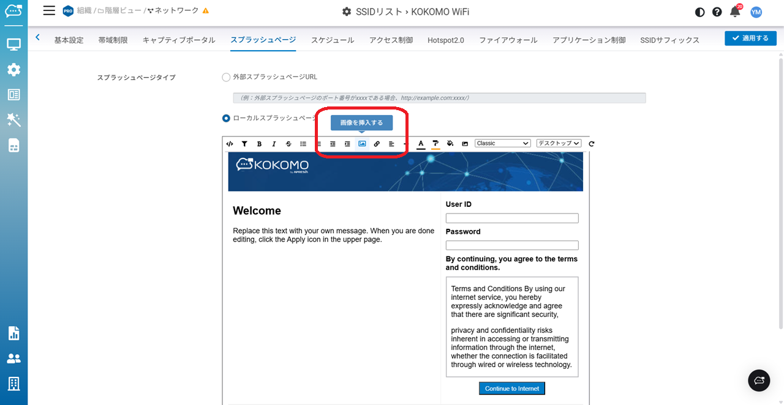This screenshot has height=405, width=784.
Task: Select external splash page URL option
Action: [226, 78]
